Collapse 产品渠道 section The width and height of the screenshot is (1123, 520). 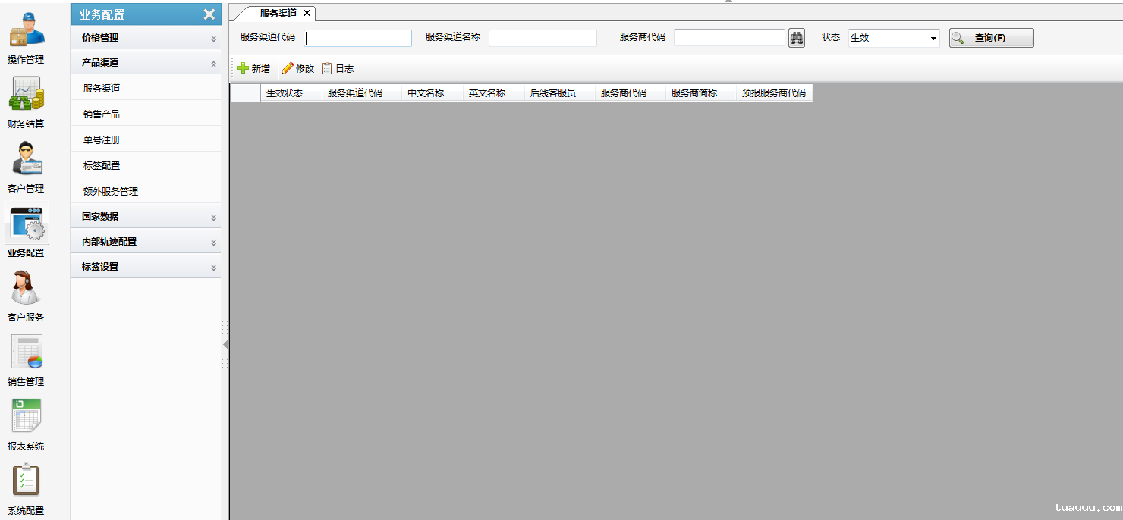click(146, 63)
